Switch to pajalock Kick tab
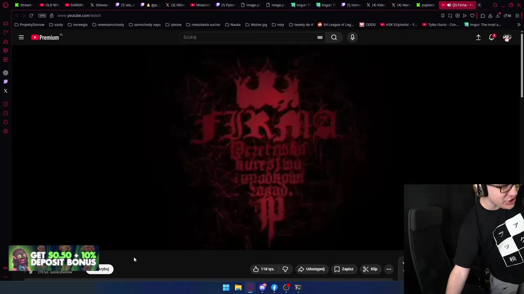The width and height of the screenshot is (524, 294). click(x=426, y=5)
